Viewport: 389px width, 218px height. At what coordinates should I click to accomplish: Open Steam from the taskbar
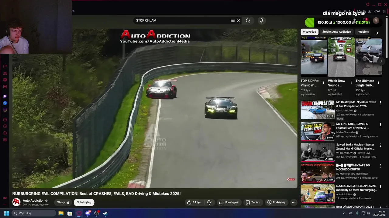[105, 213]
